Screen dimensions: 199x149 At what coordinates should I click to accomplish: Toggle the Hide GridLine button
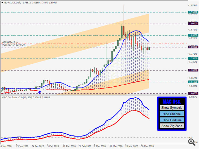172,120
